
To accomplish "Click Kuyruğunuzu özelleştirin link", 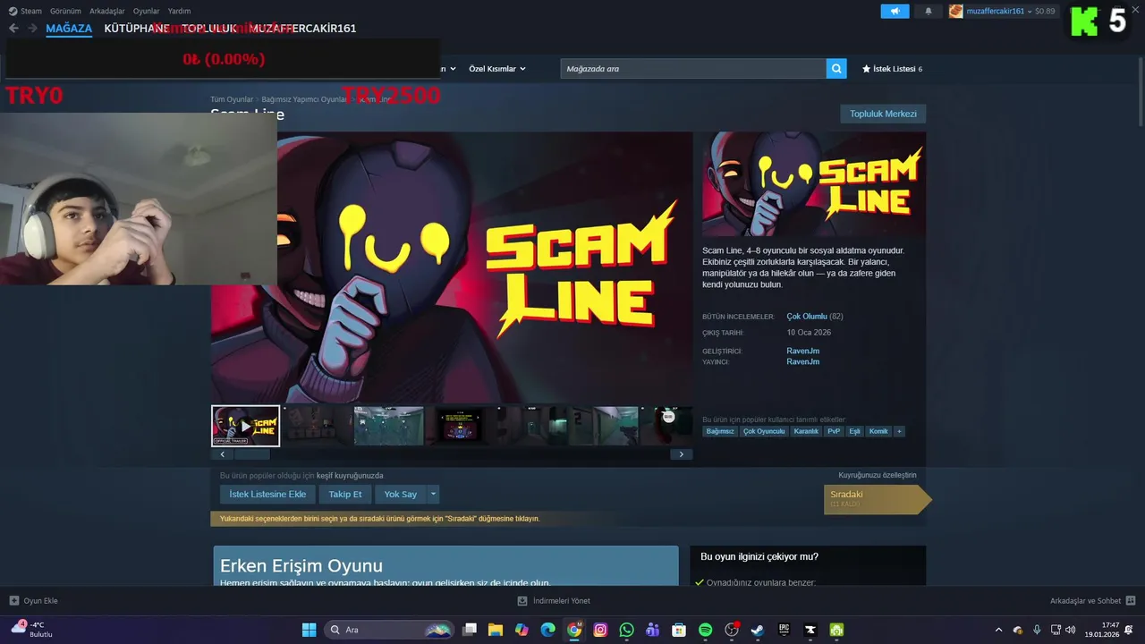I will [x=877, y=475].
